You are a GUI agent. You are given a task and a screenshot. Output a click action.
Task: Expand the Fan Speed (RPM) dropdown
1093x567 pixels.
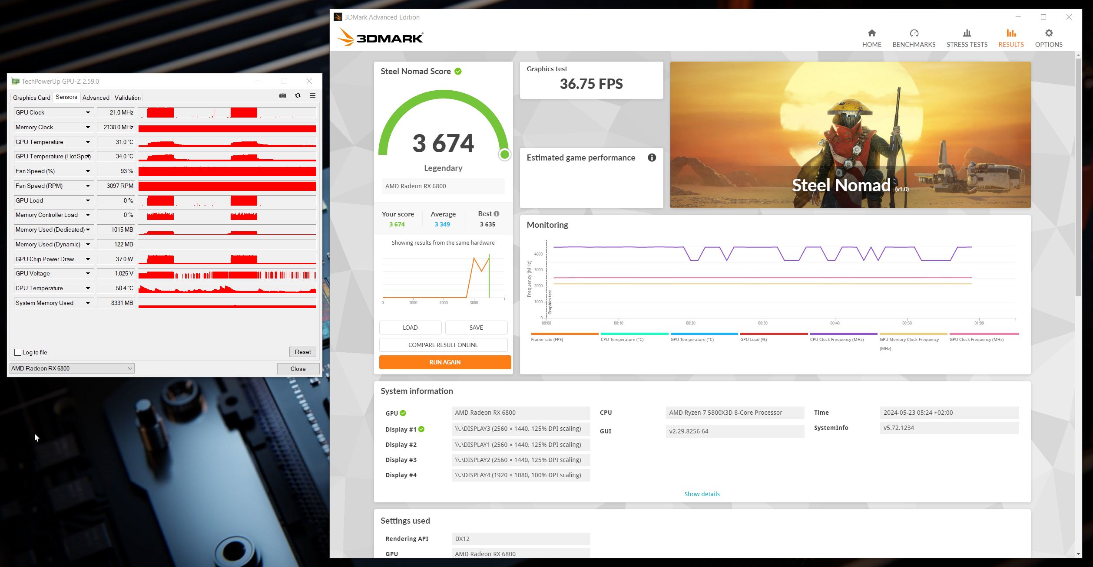tap(88, 186)
